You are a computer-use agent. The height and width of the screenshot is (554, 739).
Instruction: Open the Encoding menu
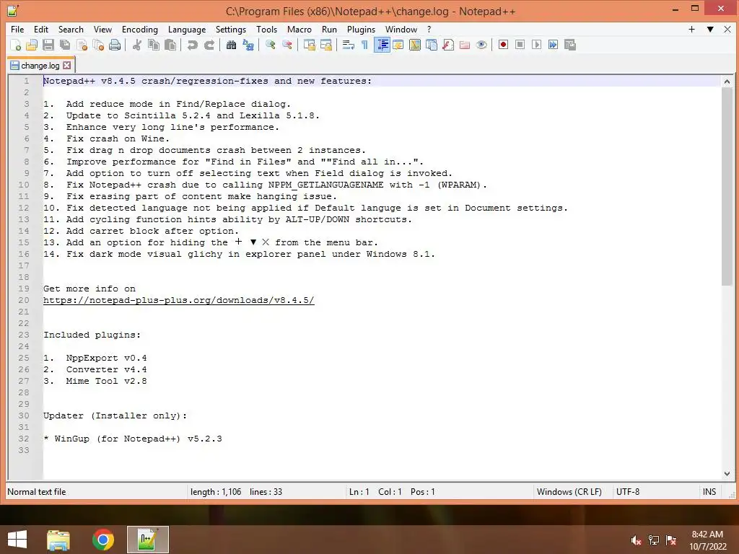coord(139,29)
